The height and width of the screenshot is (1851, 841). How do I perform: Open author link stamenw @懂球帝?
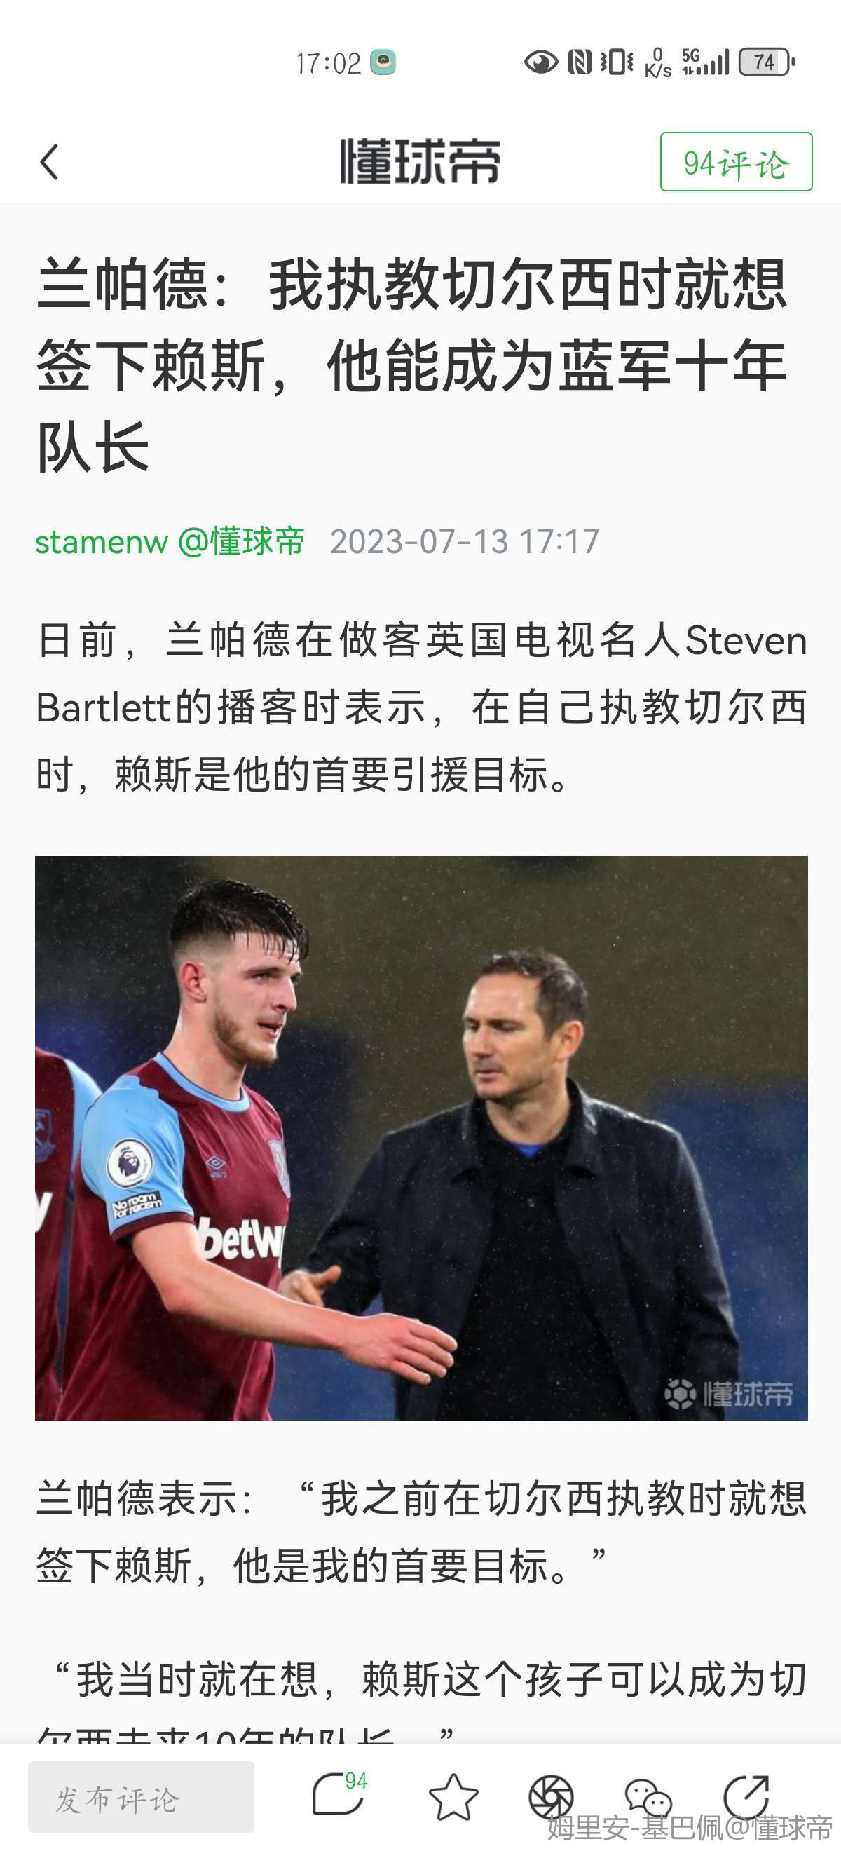pos(170,541)
